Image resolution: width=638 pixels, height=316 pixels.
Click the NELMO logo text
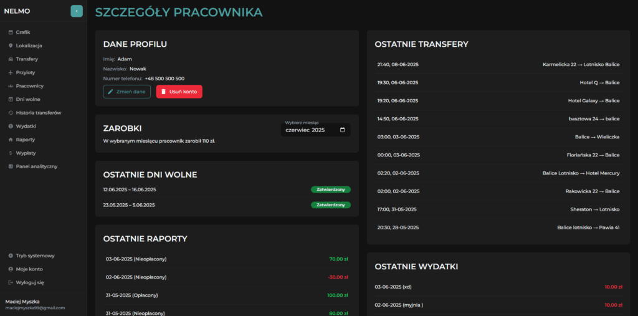17,11
